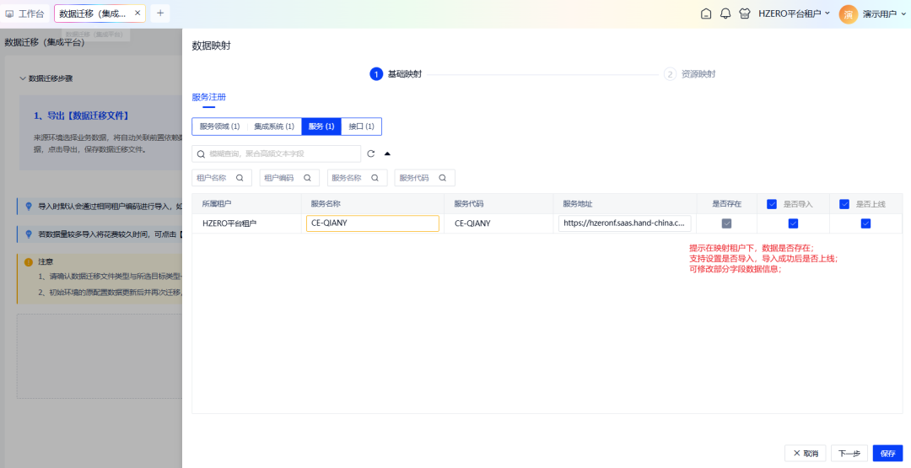
Task: Click the refresh icon beside search
Action: click(x=370, y=153)
